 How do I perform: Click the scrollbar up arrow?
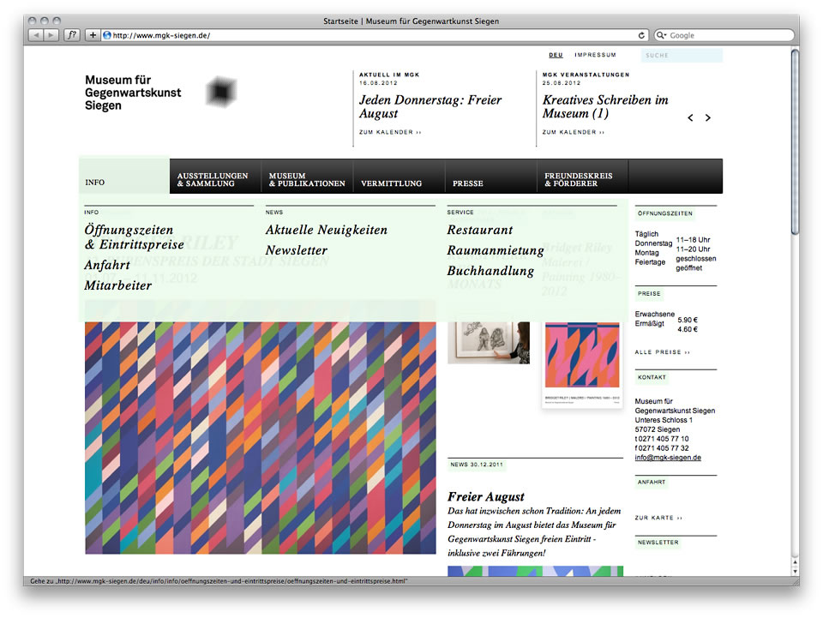(796, 562)
